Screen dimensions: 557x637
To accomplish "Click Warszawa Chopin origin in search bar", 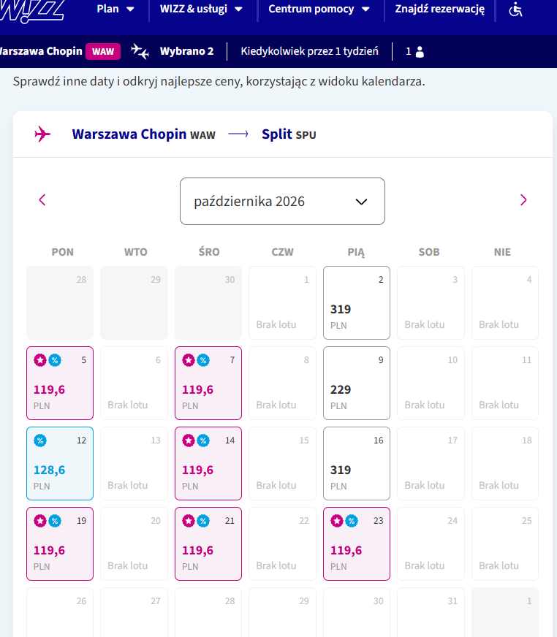I will pos(41,51).
